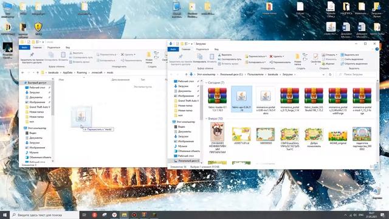389x219 pixels.
Task: Click the taskbar search box
Action: click(x=44, y=215)
